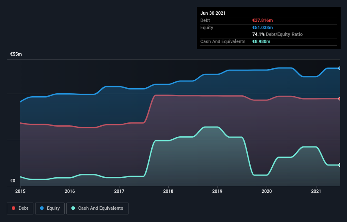Click the teal Cash legend dot
Viewport: 347px width, 222px height.
[x=73, y=208]
